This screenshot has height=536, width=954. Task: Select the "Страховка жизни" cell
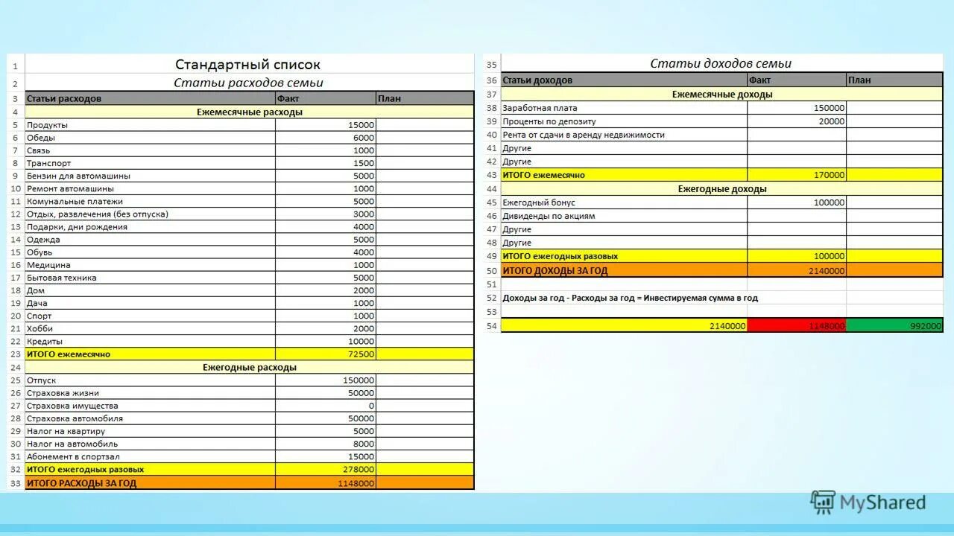tap(150, 393)
